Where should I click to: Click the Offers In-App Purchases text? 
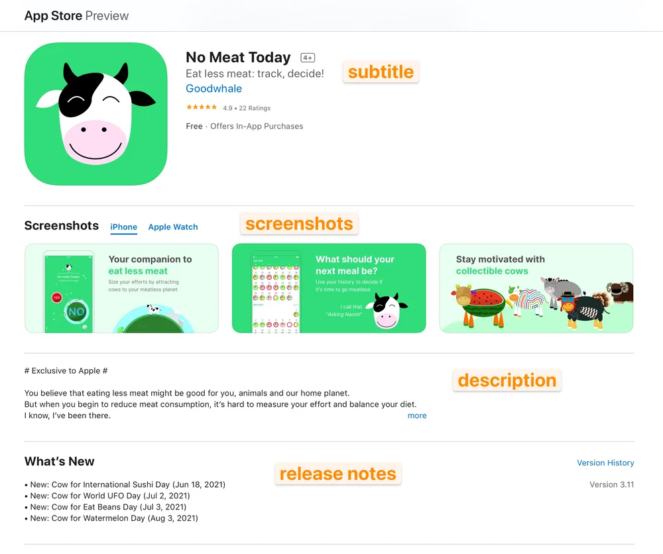tap(257, 127)
